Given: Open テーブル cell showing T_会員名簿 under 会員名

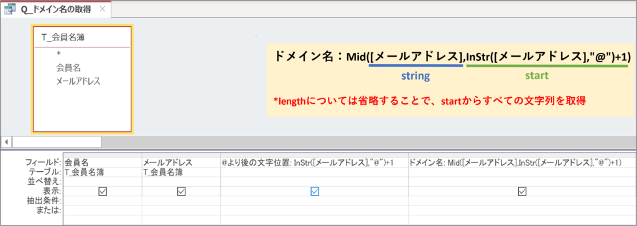Looking at the screenshot, I should [x=103, y=172].
